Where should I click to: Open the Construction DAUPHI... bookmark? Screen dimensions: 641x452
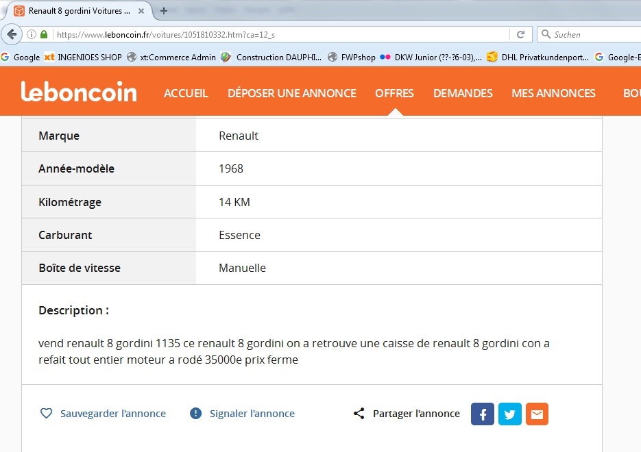click(x=271, y=57)
